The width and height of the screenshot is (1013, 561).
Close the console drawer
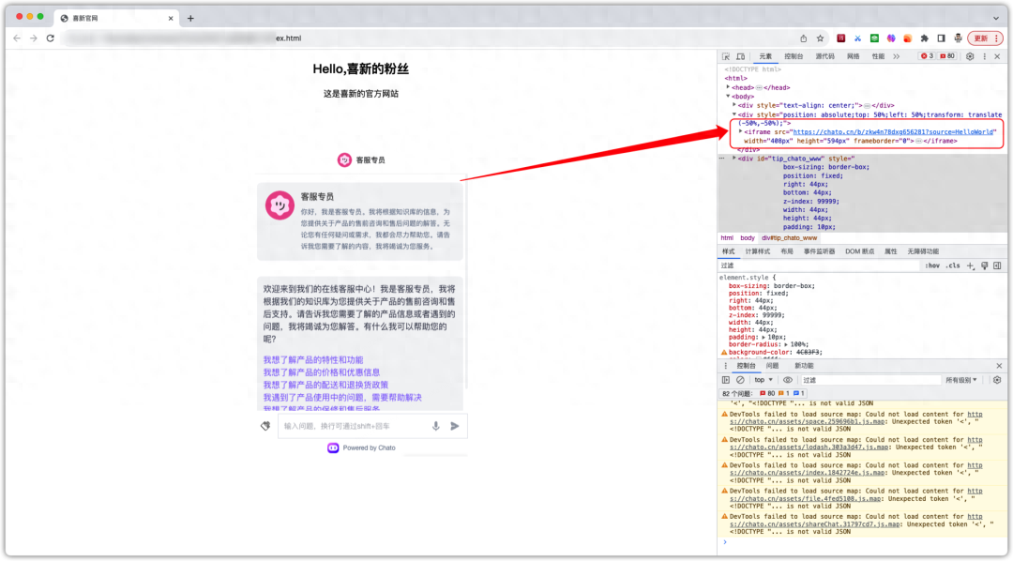tap(999, 366)
